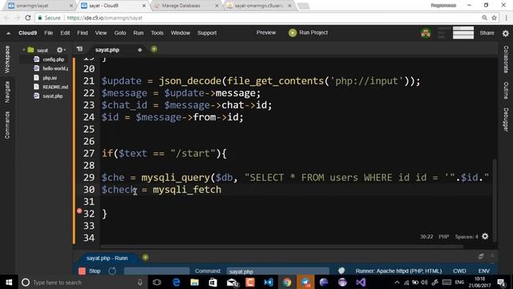Add a new console tab
Viewport: 513px width, 289px height.
click(x=145, y=258)
